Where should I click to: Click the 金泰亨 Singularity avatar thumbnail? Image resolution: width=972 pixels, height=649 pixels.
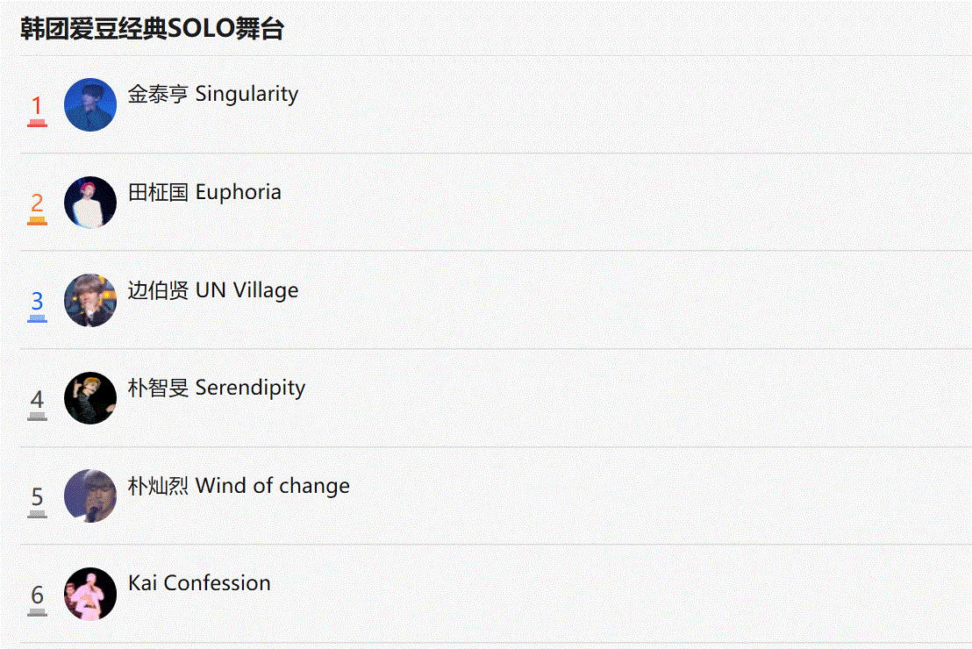coord(90,104)
